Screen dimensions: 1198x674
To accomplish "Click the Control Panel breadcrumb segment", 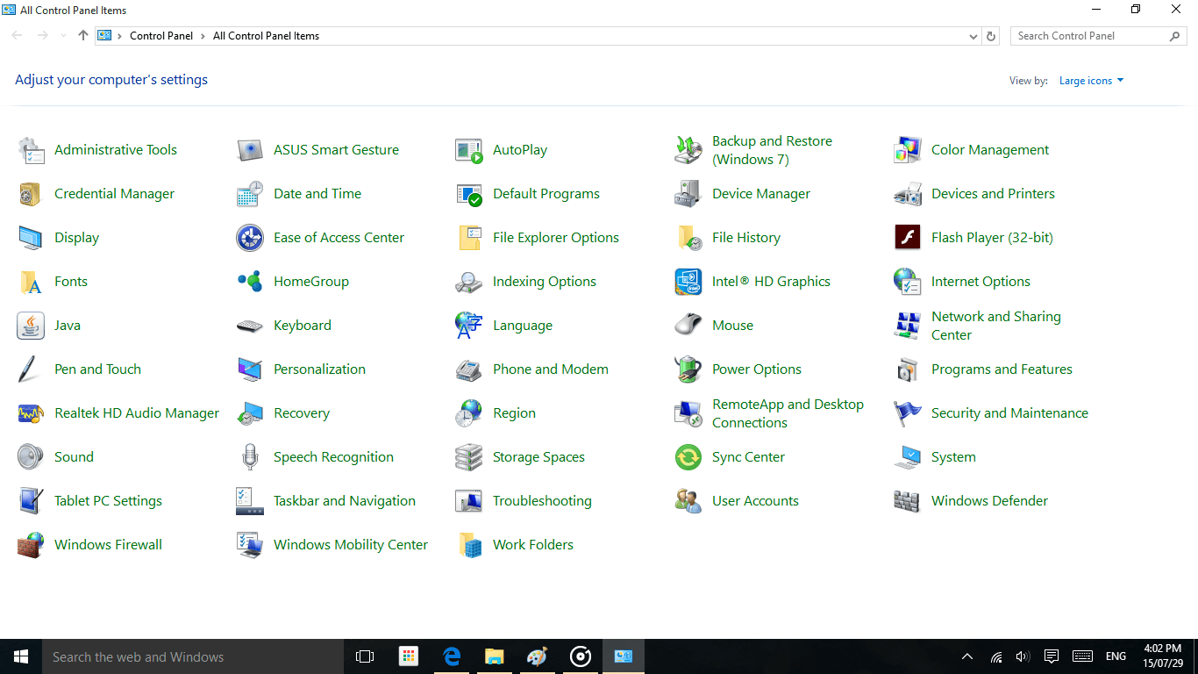I will (x=161, y=36).
